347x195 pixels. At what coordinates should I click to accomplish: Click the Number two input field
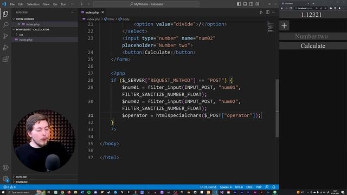[x=313, y=36]
